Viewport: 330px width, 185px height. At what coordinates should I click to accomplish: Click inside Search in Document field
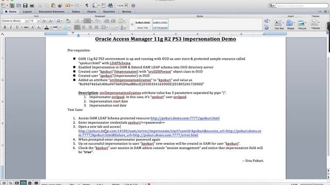point(302,6)
